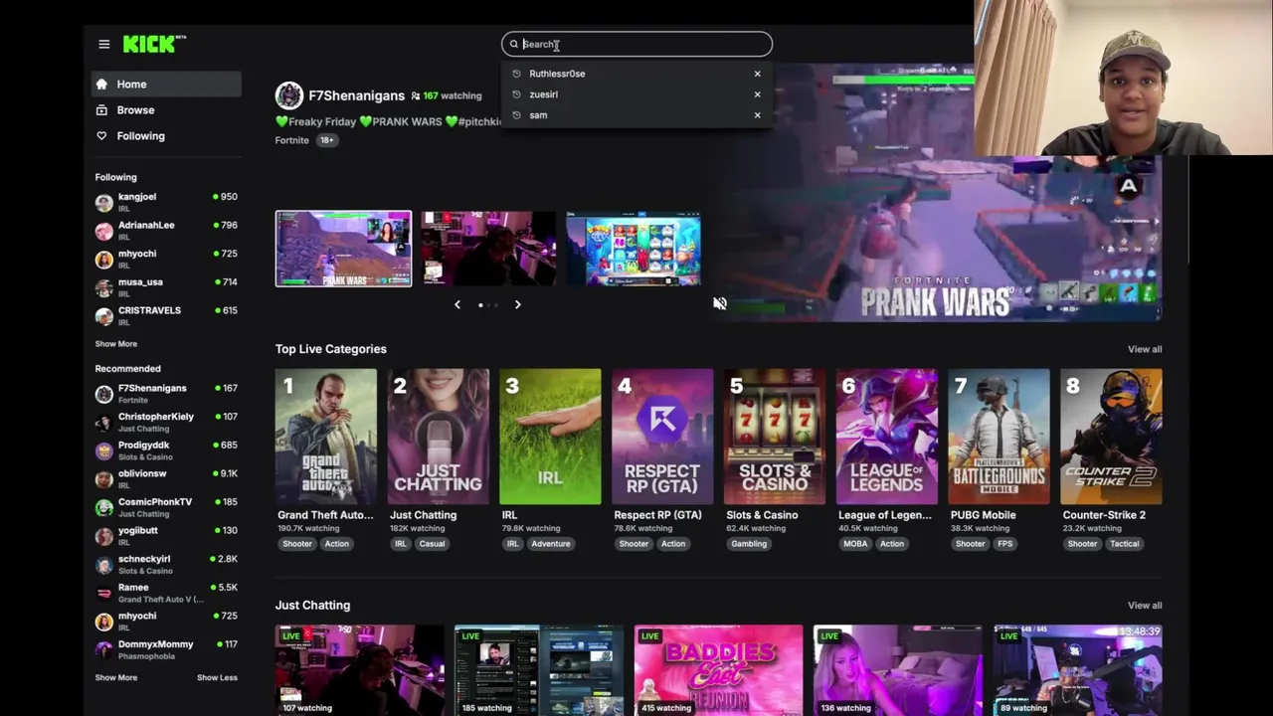Open CRISTRAVELS followed channel
The image size is (1273, 716).
(x=165, y=315)
